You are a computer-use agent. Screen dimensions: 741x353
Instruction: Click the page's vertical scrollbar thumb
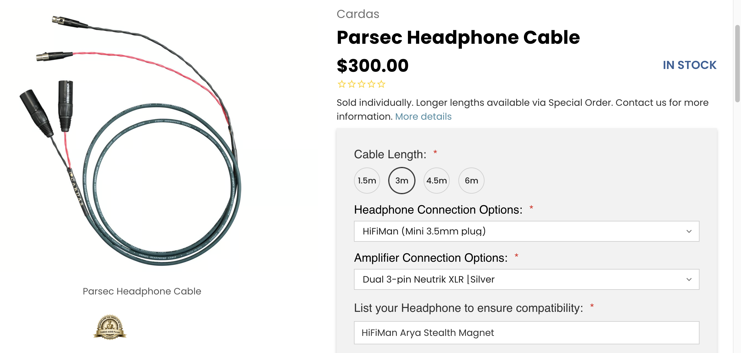click(737, 64)
